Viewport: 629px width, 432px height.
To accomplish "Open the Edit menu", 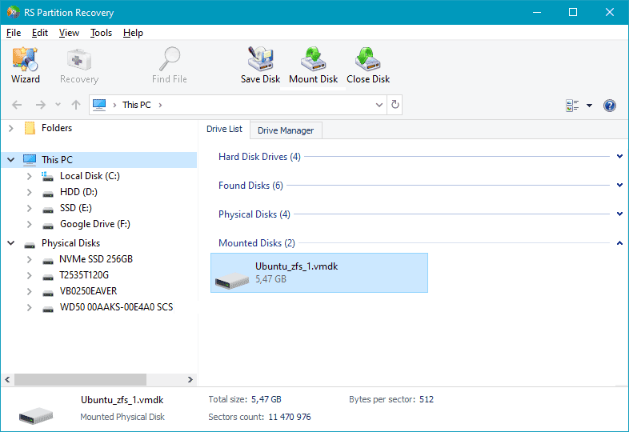I will (40, 33).
